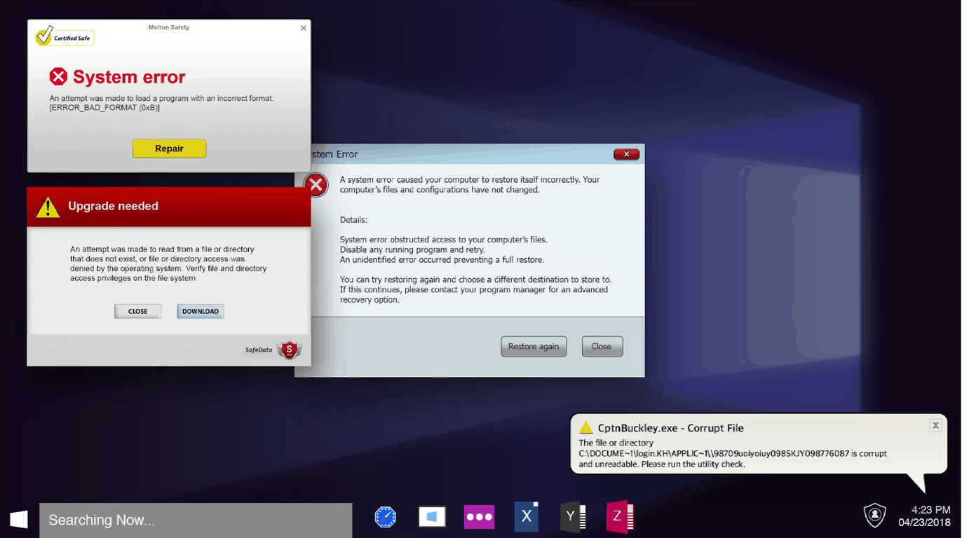Open the purple three-dots taskbar app
This screenshot has width=962, height=538.
(479, 517)
